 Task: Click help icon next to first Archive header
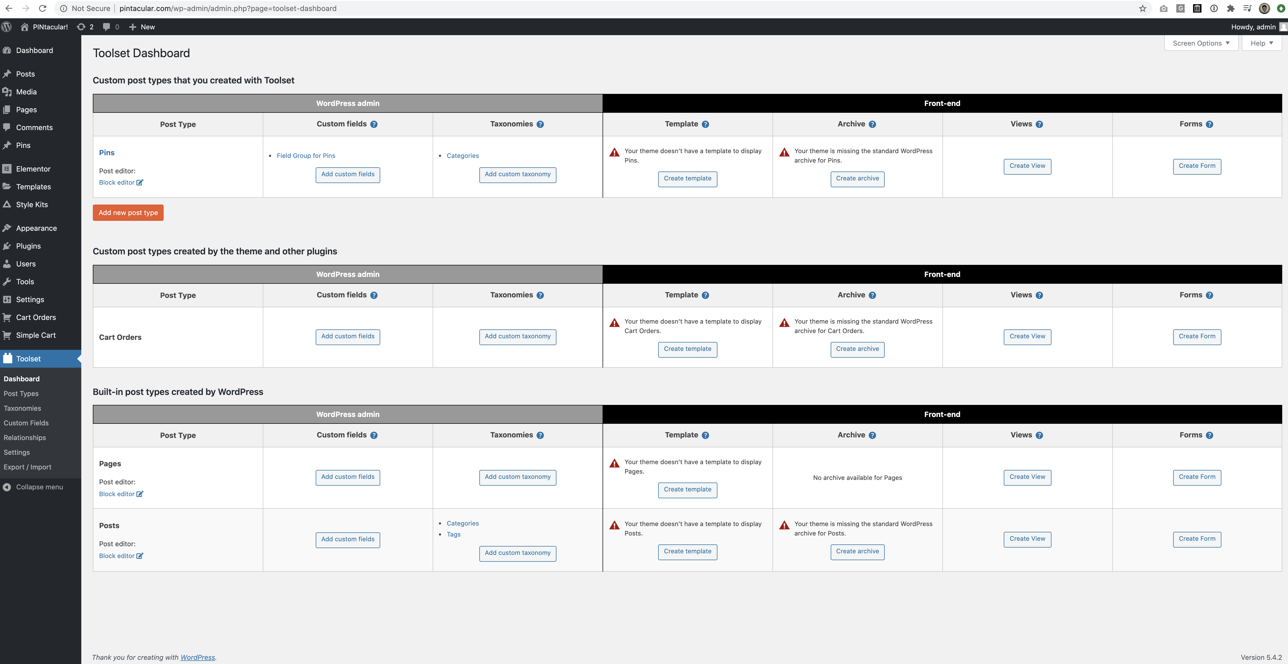pyautogui.click(x=872, y=125)
